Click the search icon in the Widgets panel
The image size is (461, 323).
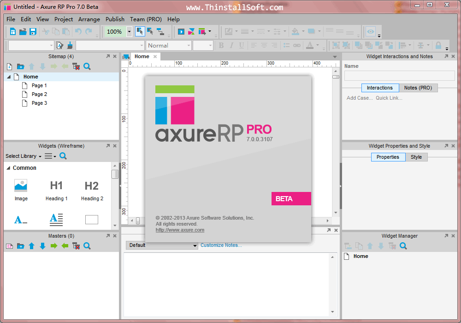(63, 156)
